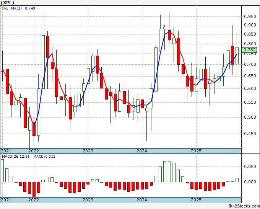Select 2022 on the MACD timeline
This screenshot has height=209, width=260.
tap(34, 200)
